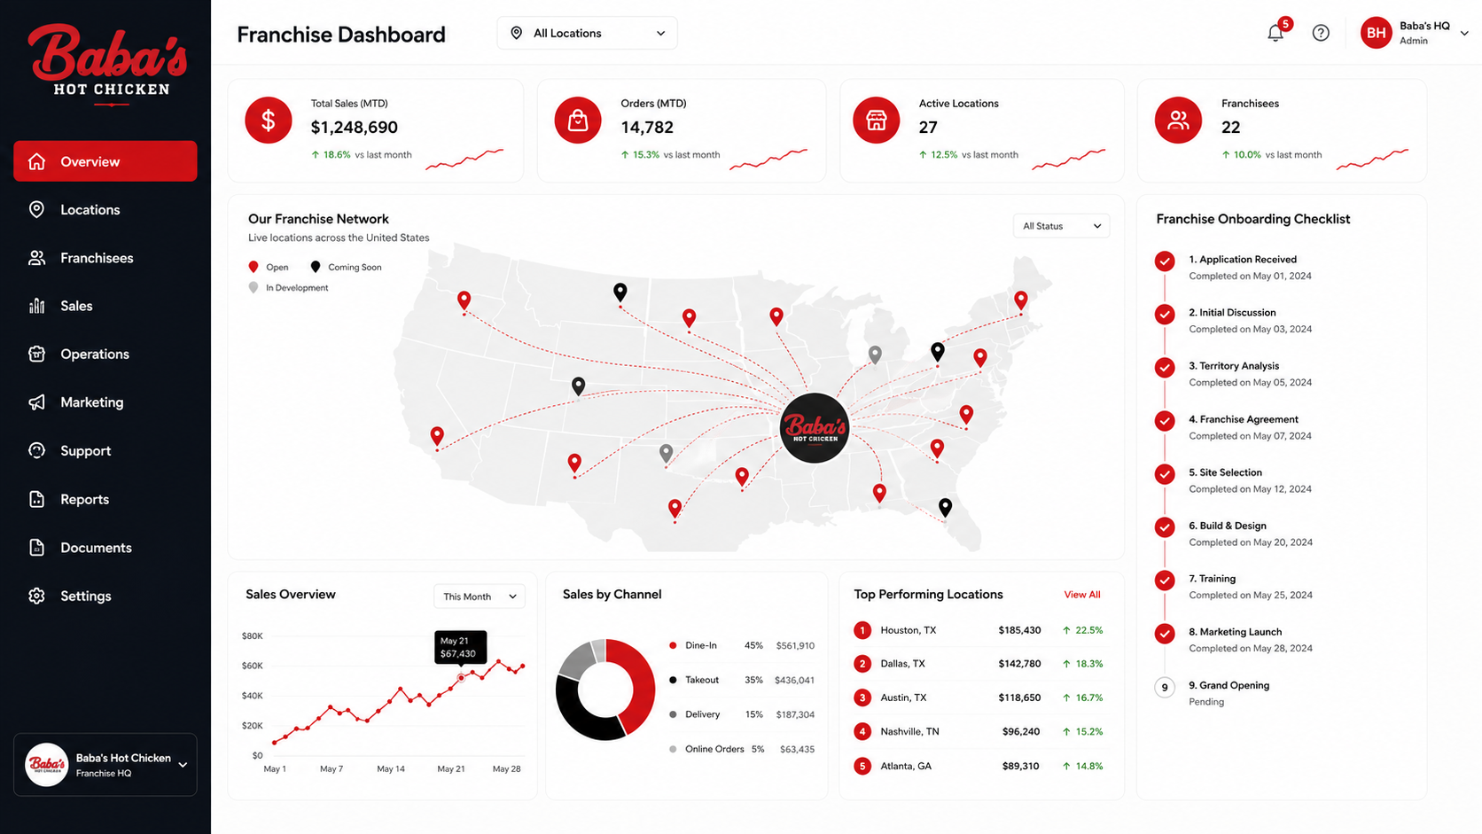Click the Total Sales dollar icon

269,120
